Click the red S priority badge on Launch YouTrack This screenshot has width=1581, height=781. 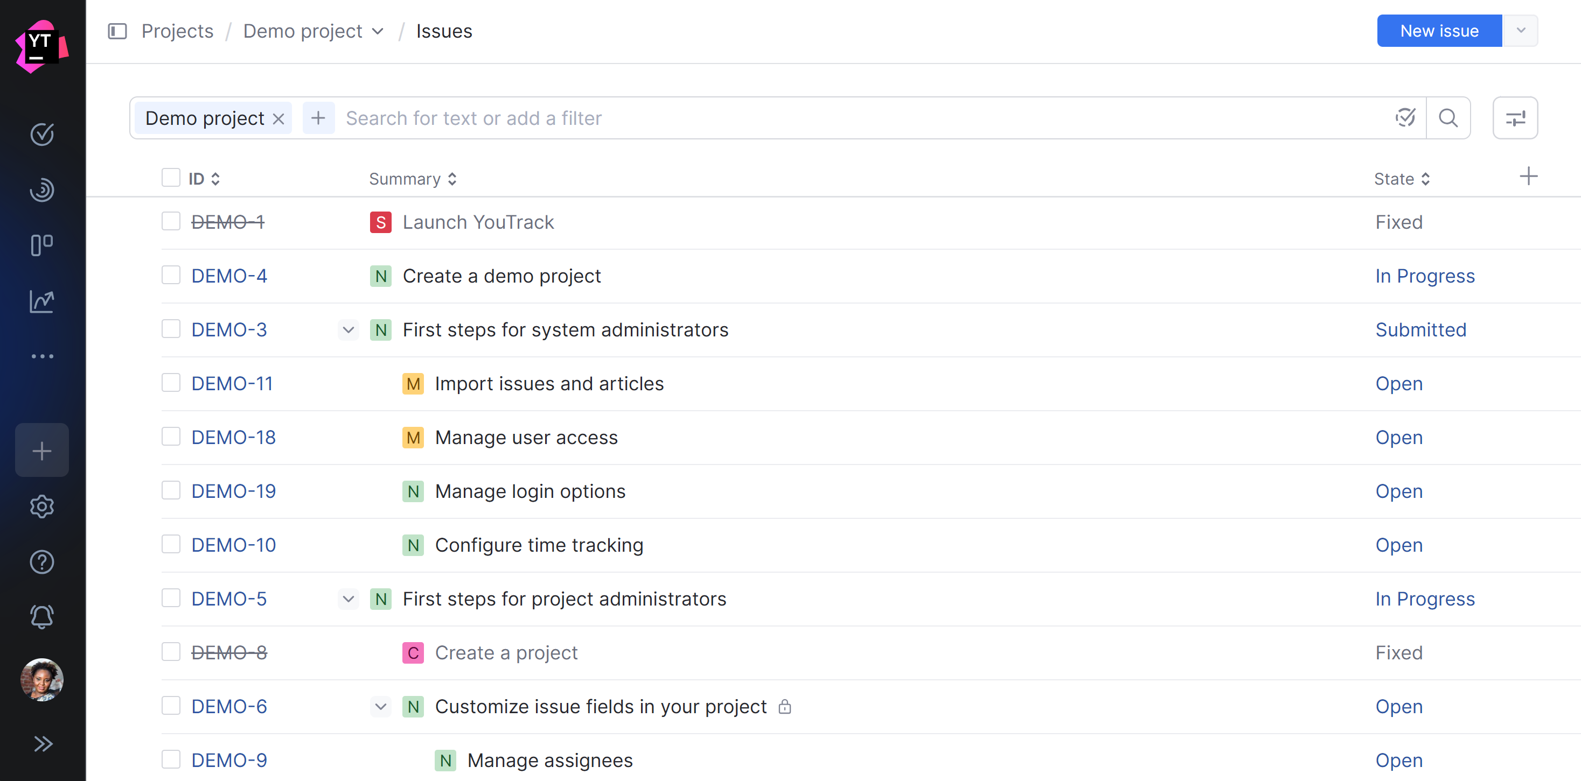coord(380,222)
